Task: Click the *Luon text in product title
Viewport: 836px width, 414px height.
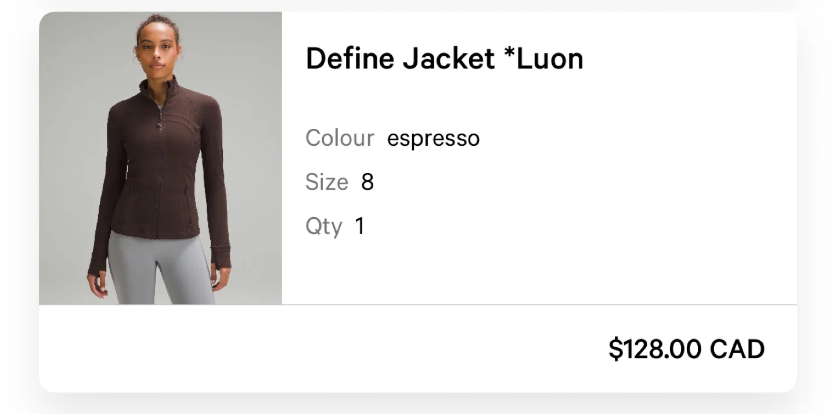Action: click(x=543, y=59)
